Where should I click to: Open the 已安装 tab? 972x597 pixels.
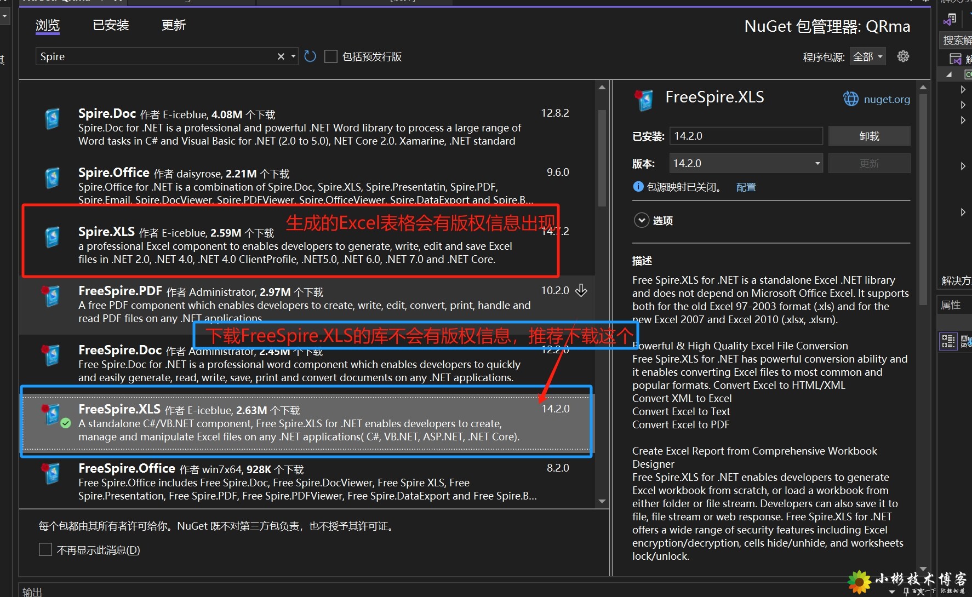pyautogui.click(x=111, y=25)
